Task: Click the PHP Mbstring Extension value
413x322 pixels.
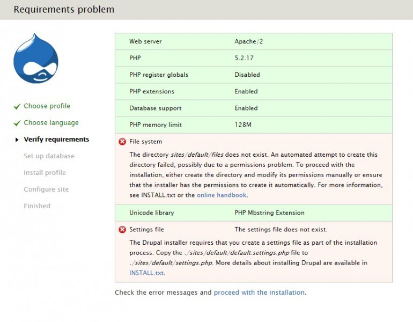Action: pos(269,213)
